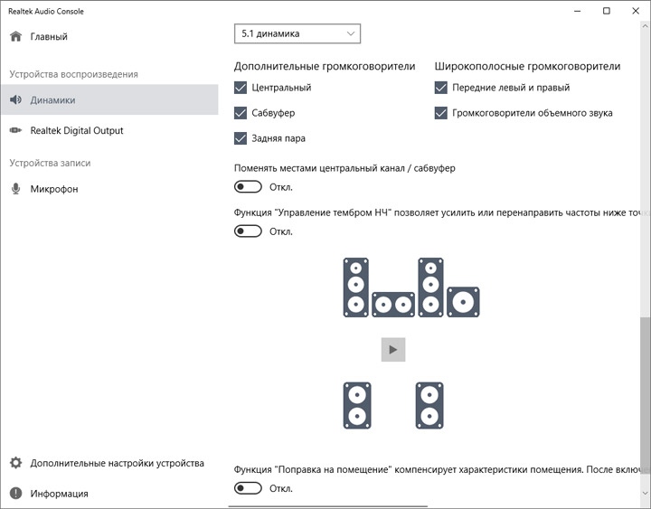
Task: Uncheck the Задняя пара checkbox
Action: pyautogui.click(x=241, y=138)
